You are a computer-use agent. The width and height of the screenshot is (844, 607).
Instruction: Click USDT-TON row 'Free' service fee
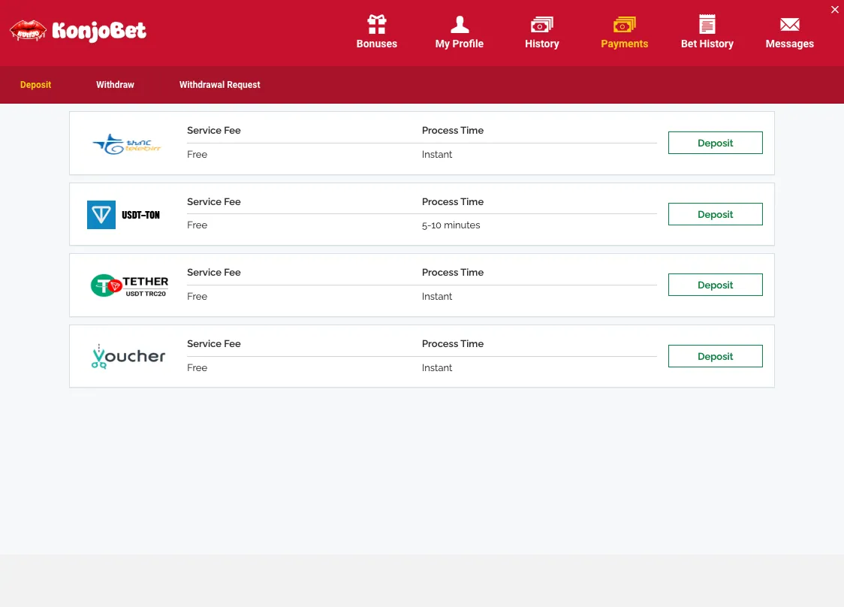[197, 225]
